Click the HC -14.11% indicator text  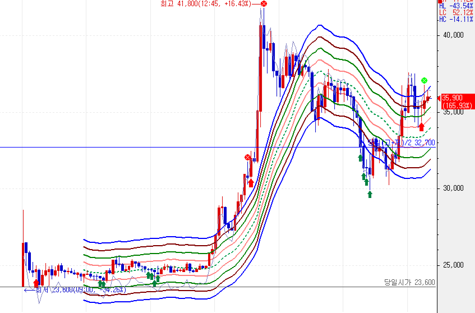point(456,20)
